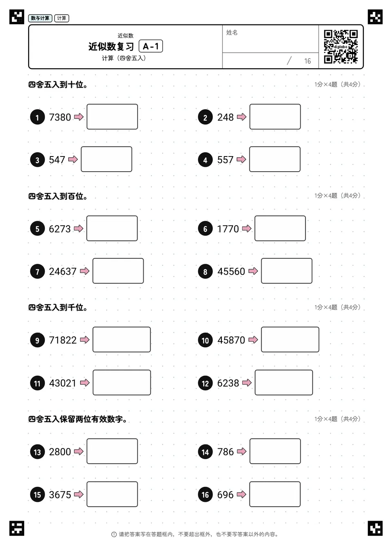
Task: Click the answer box for 248
Action: (x=275, y=116)
